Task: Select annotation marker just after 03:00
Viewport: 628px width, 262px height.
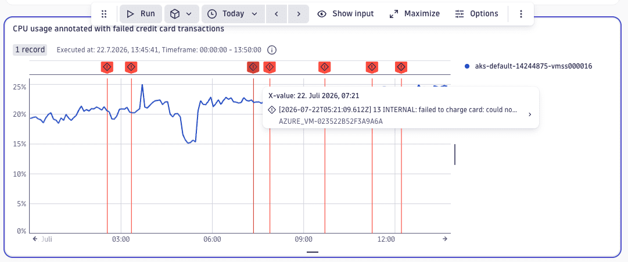Action: pos(131,67)
